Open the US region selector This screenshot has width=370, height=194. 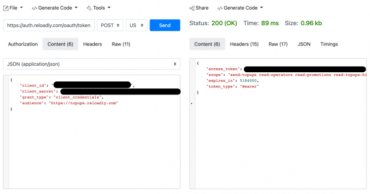coord(136,25)
